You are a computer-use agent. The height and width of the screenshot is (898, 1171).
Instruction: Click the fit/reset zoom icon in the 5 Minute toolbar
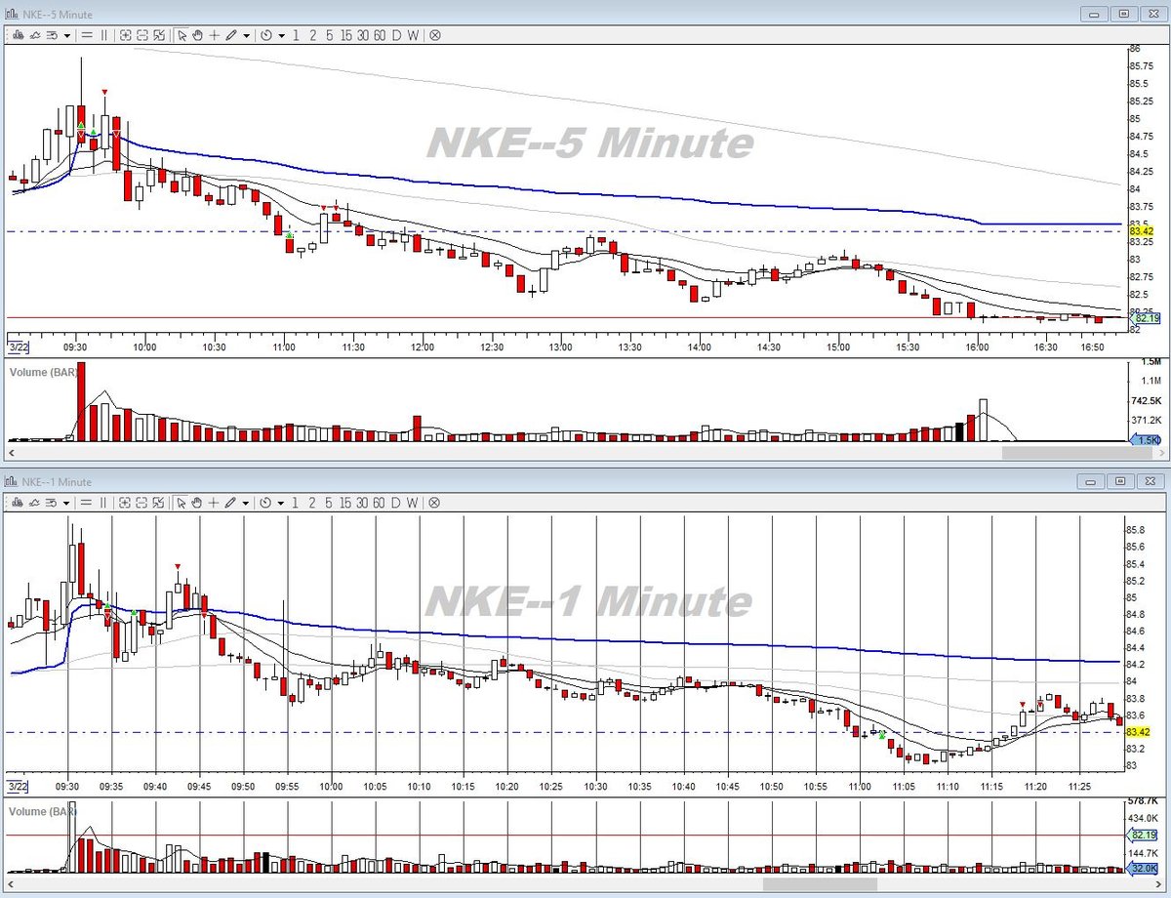coord(159,35)
